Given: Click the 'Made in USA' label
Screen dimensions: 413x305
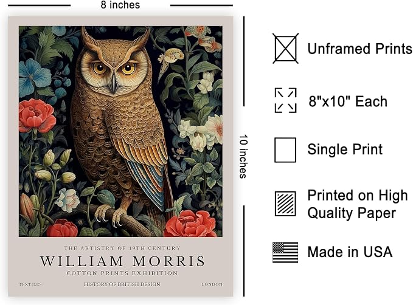Looking at the screenshot, I should [350, 252].
